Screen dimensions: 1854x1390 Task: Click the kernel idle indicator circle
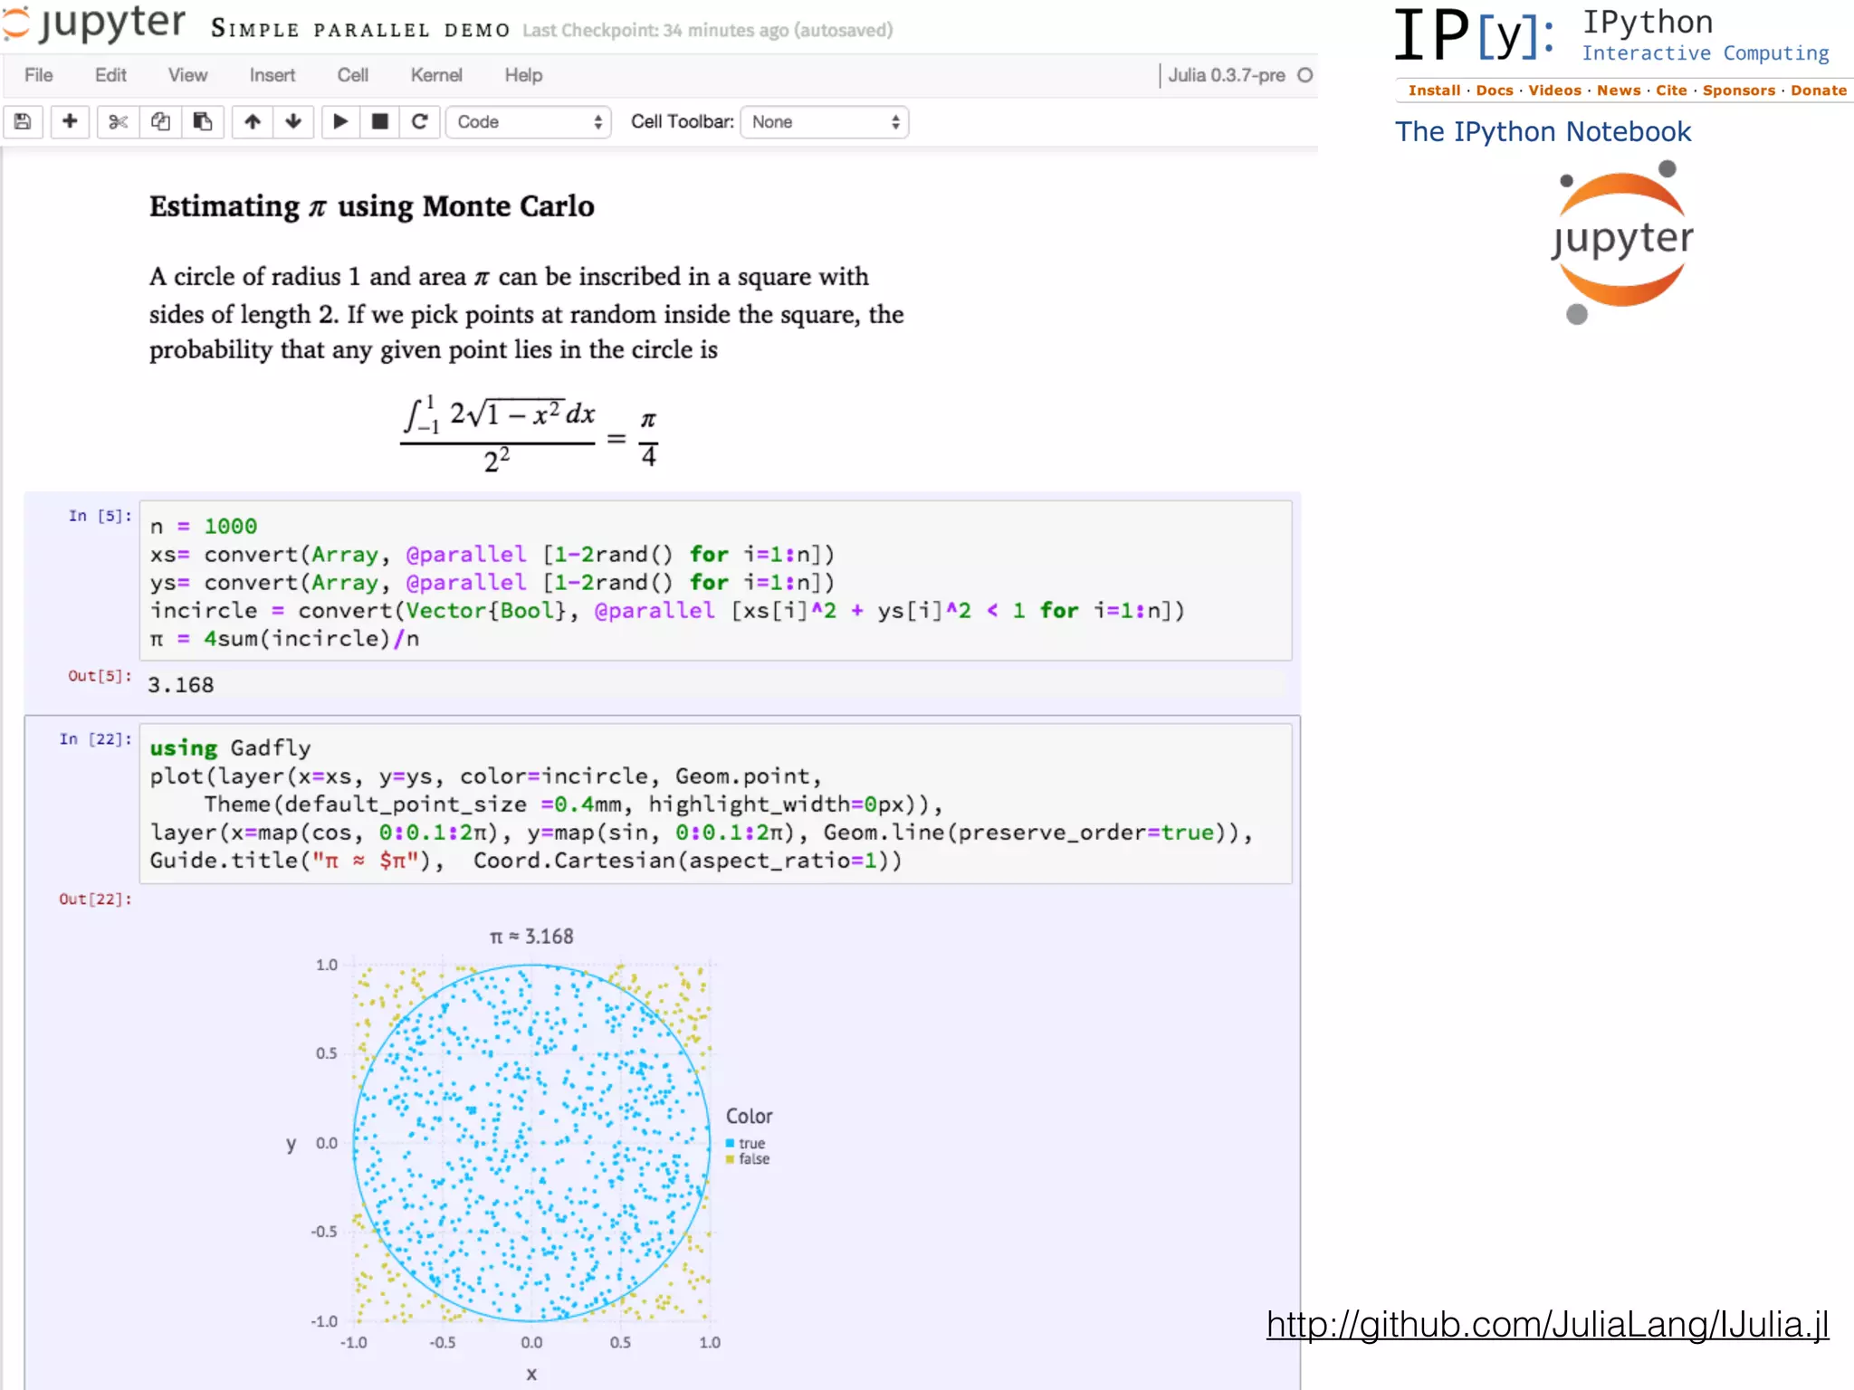pyautogui.click(x=1304, y=75)
